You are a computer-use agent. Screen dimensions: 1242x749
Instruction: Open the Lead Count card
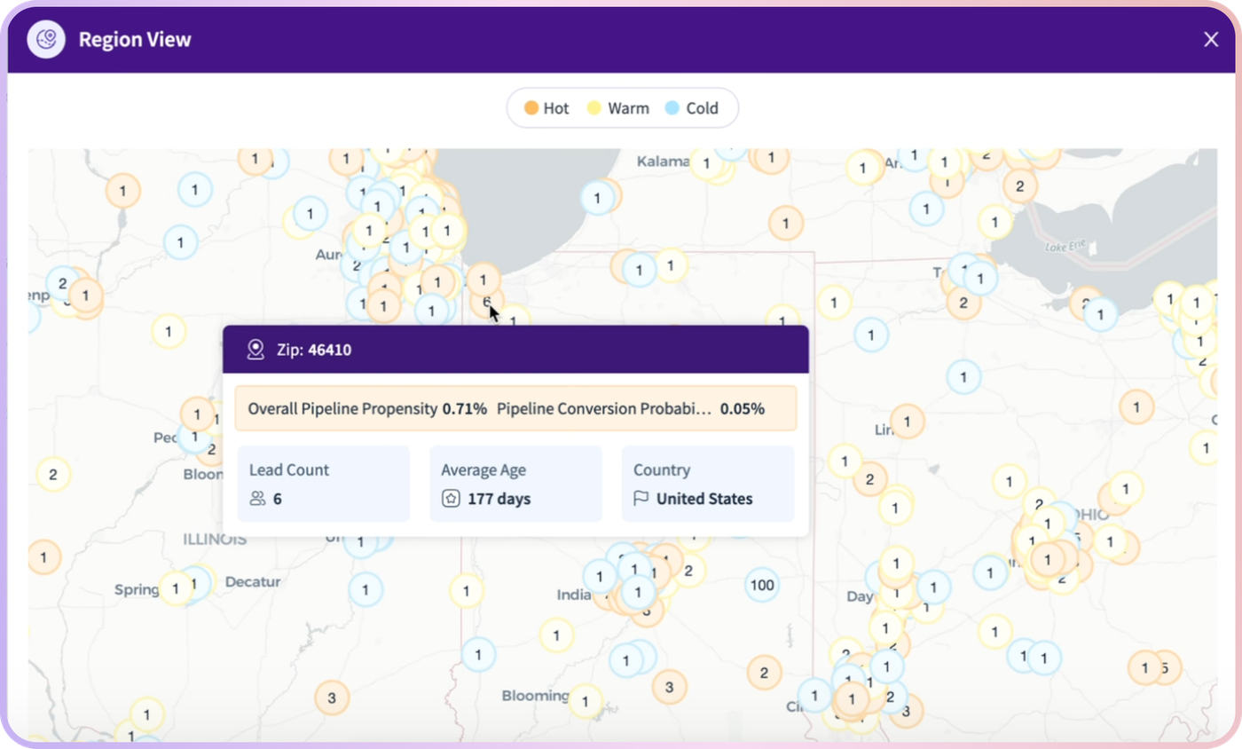pyautogui.click(x=324, y=484)
